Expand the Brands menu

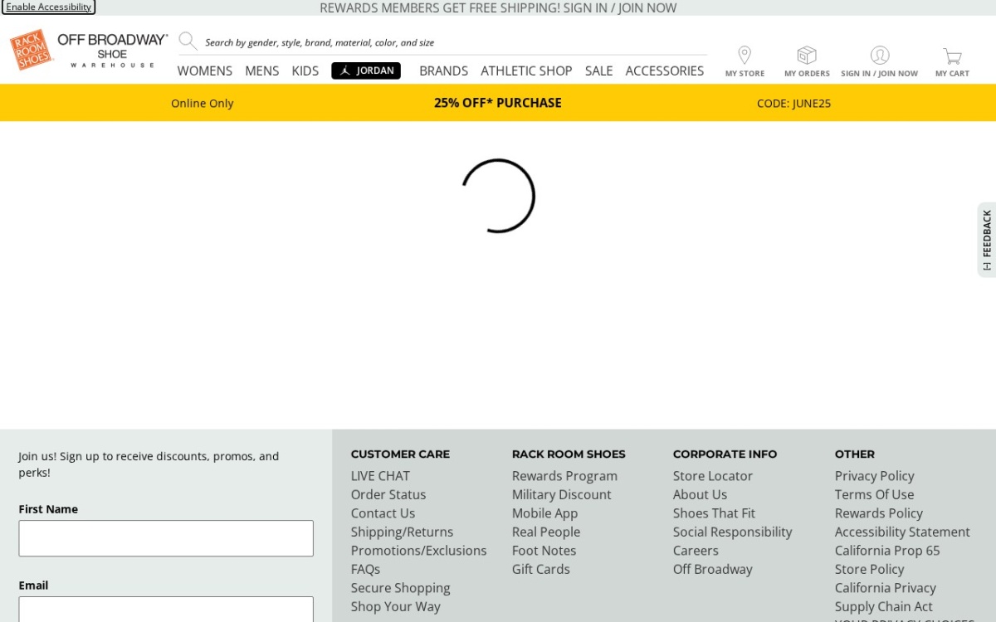444,71
